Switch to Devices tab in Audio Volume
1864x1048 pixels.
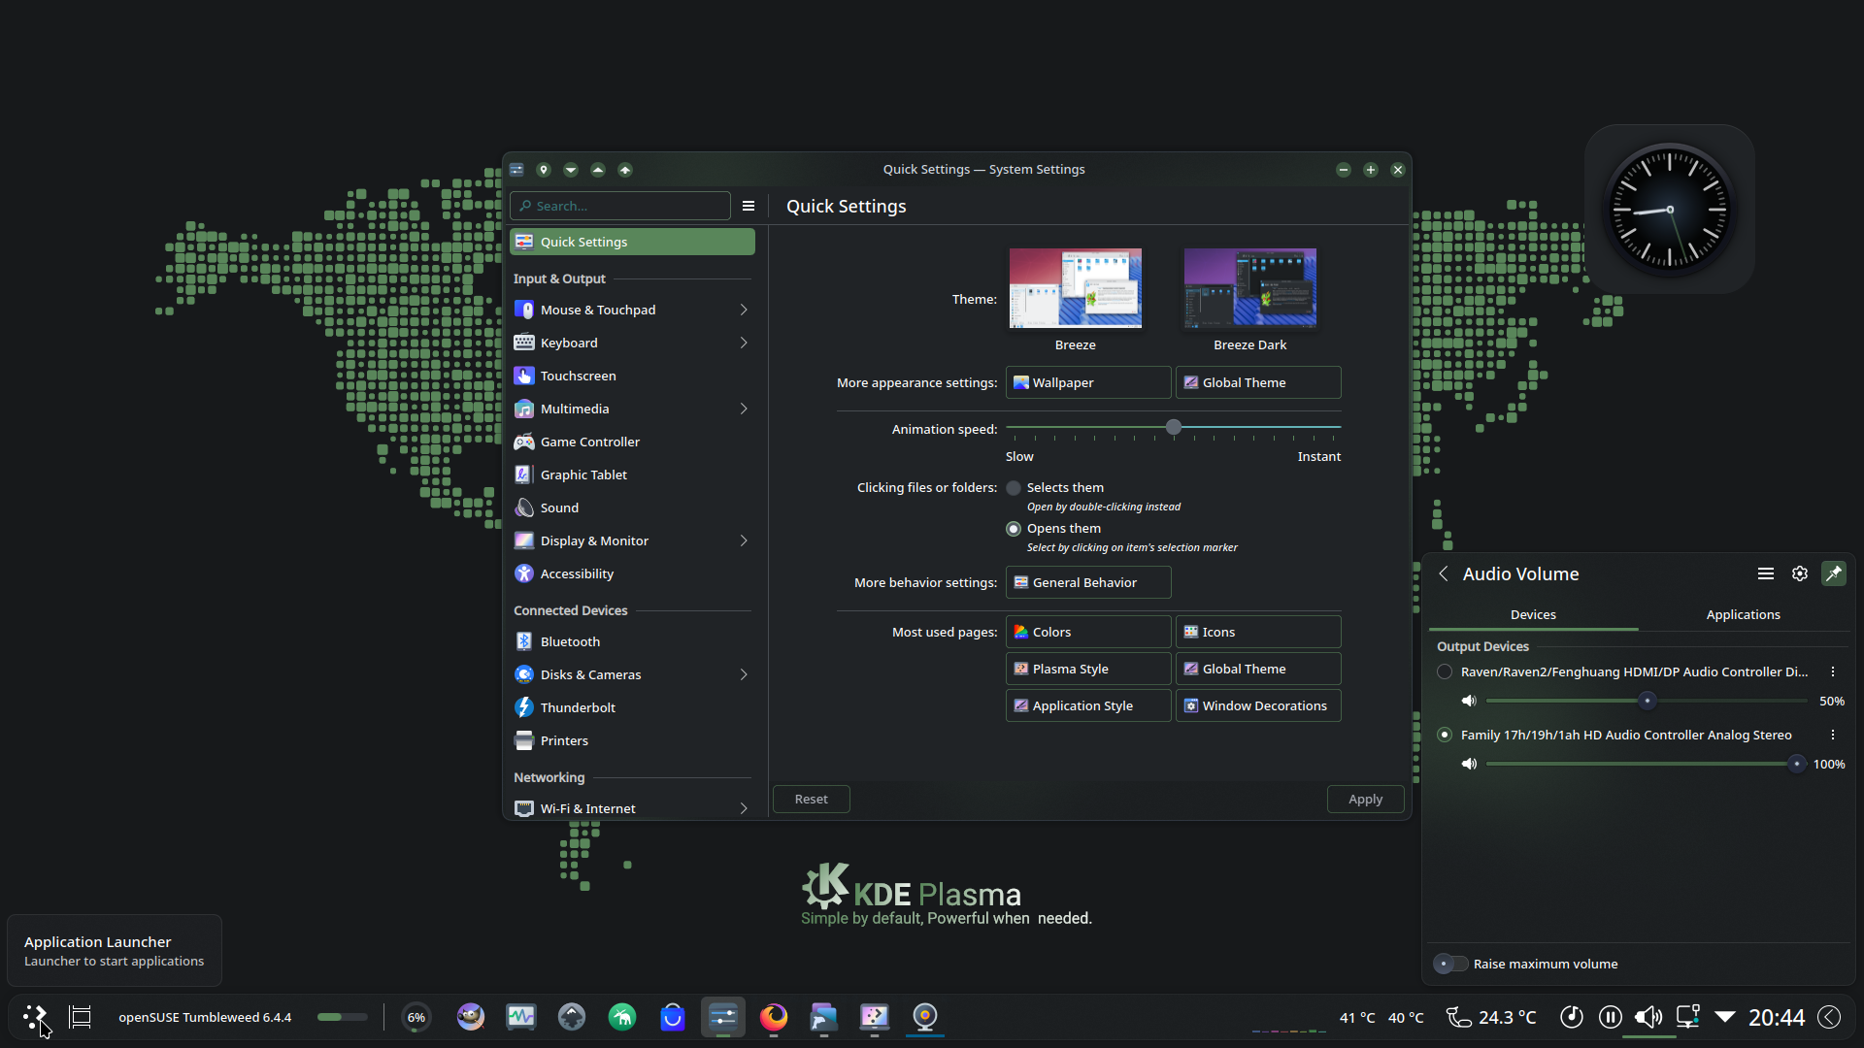(1533, 615)
